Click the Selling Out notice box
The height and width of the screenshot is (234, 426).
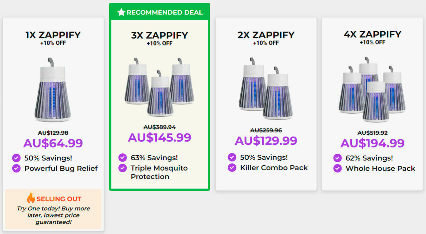[53, 209]
